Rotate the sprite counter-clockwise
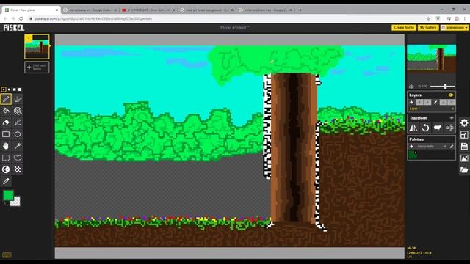The height and width of the screenshot is (264, 470). tap(425, 128)
